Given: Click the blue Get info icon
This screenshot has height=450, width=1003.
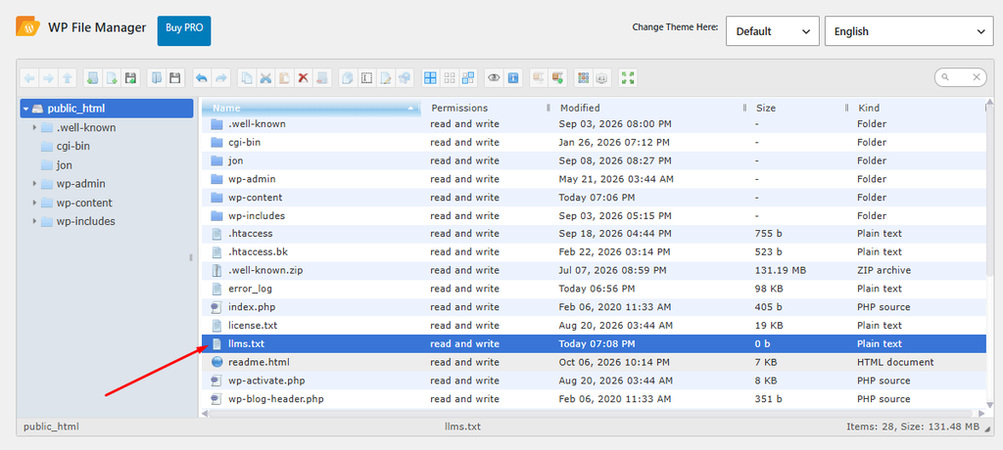Looking at the screenshot, I should click(513, 78).
